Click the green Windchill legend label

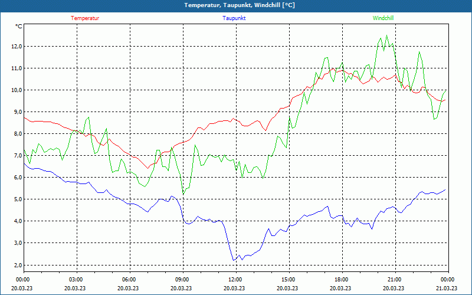tap(383, 18)
